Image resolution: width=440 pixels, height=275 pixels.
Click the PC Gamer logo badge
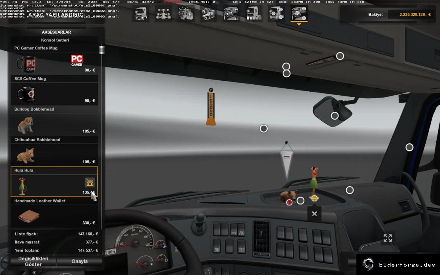(x=77, y=60)
